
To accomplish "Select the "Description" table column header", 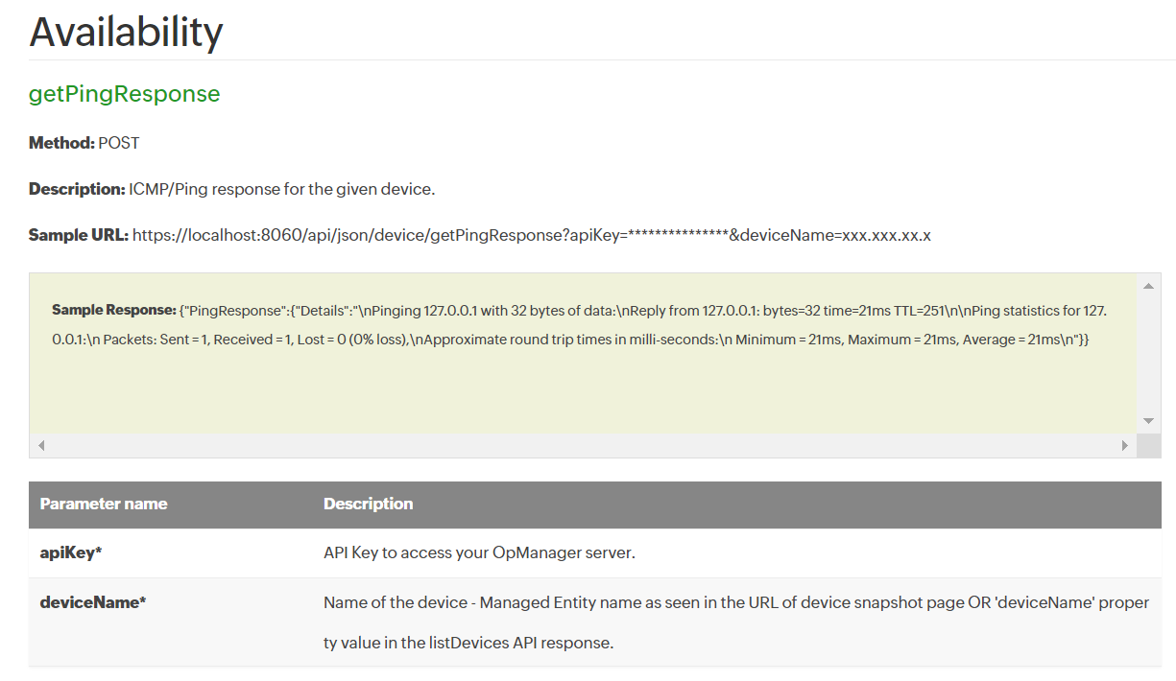I will [x=368, y=504].
